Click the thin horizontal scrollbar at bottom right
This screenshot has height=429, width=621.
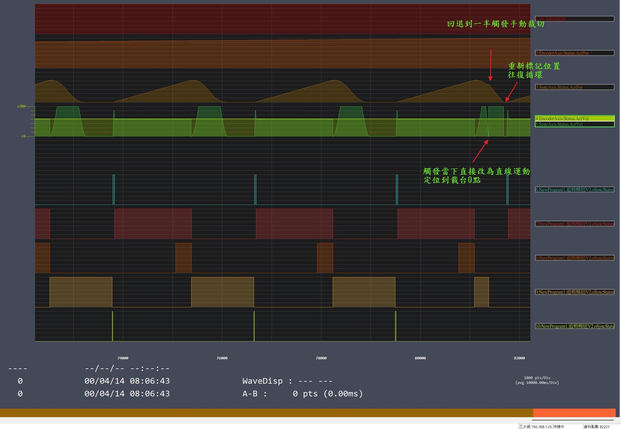pos(573,420)
